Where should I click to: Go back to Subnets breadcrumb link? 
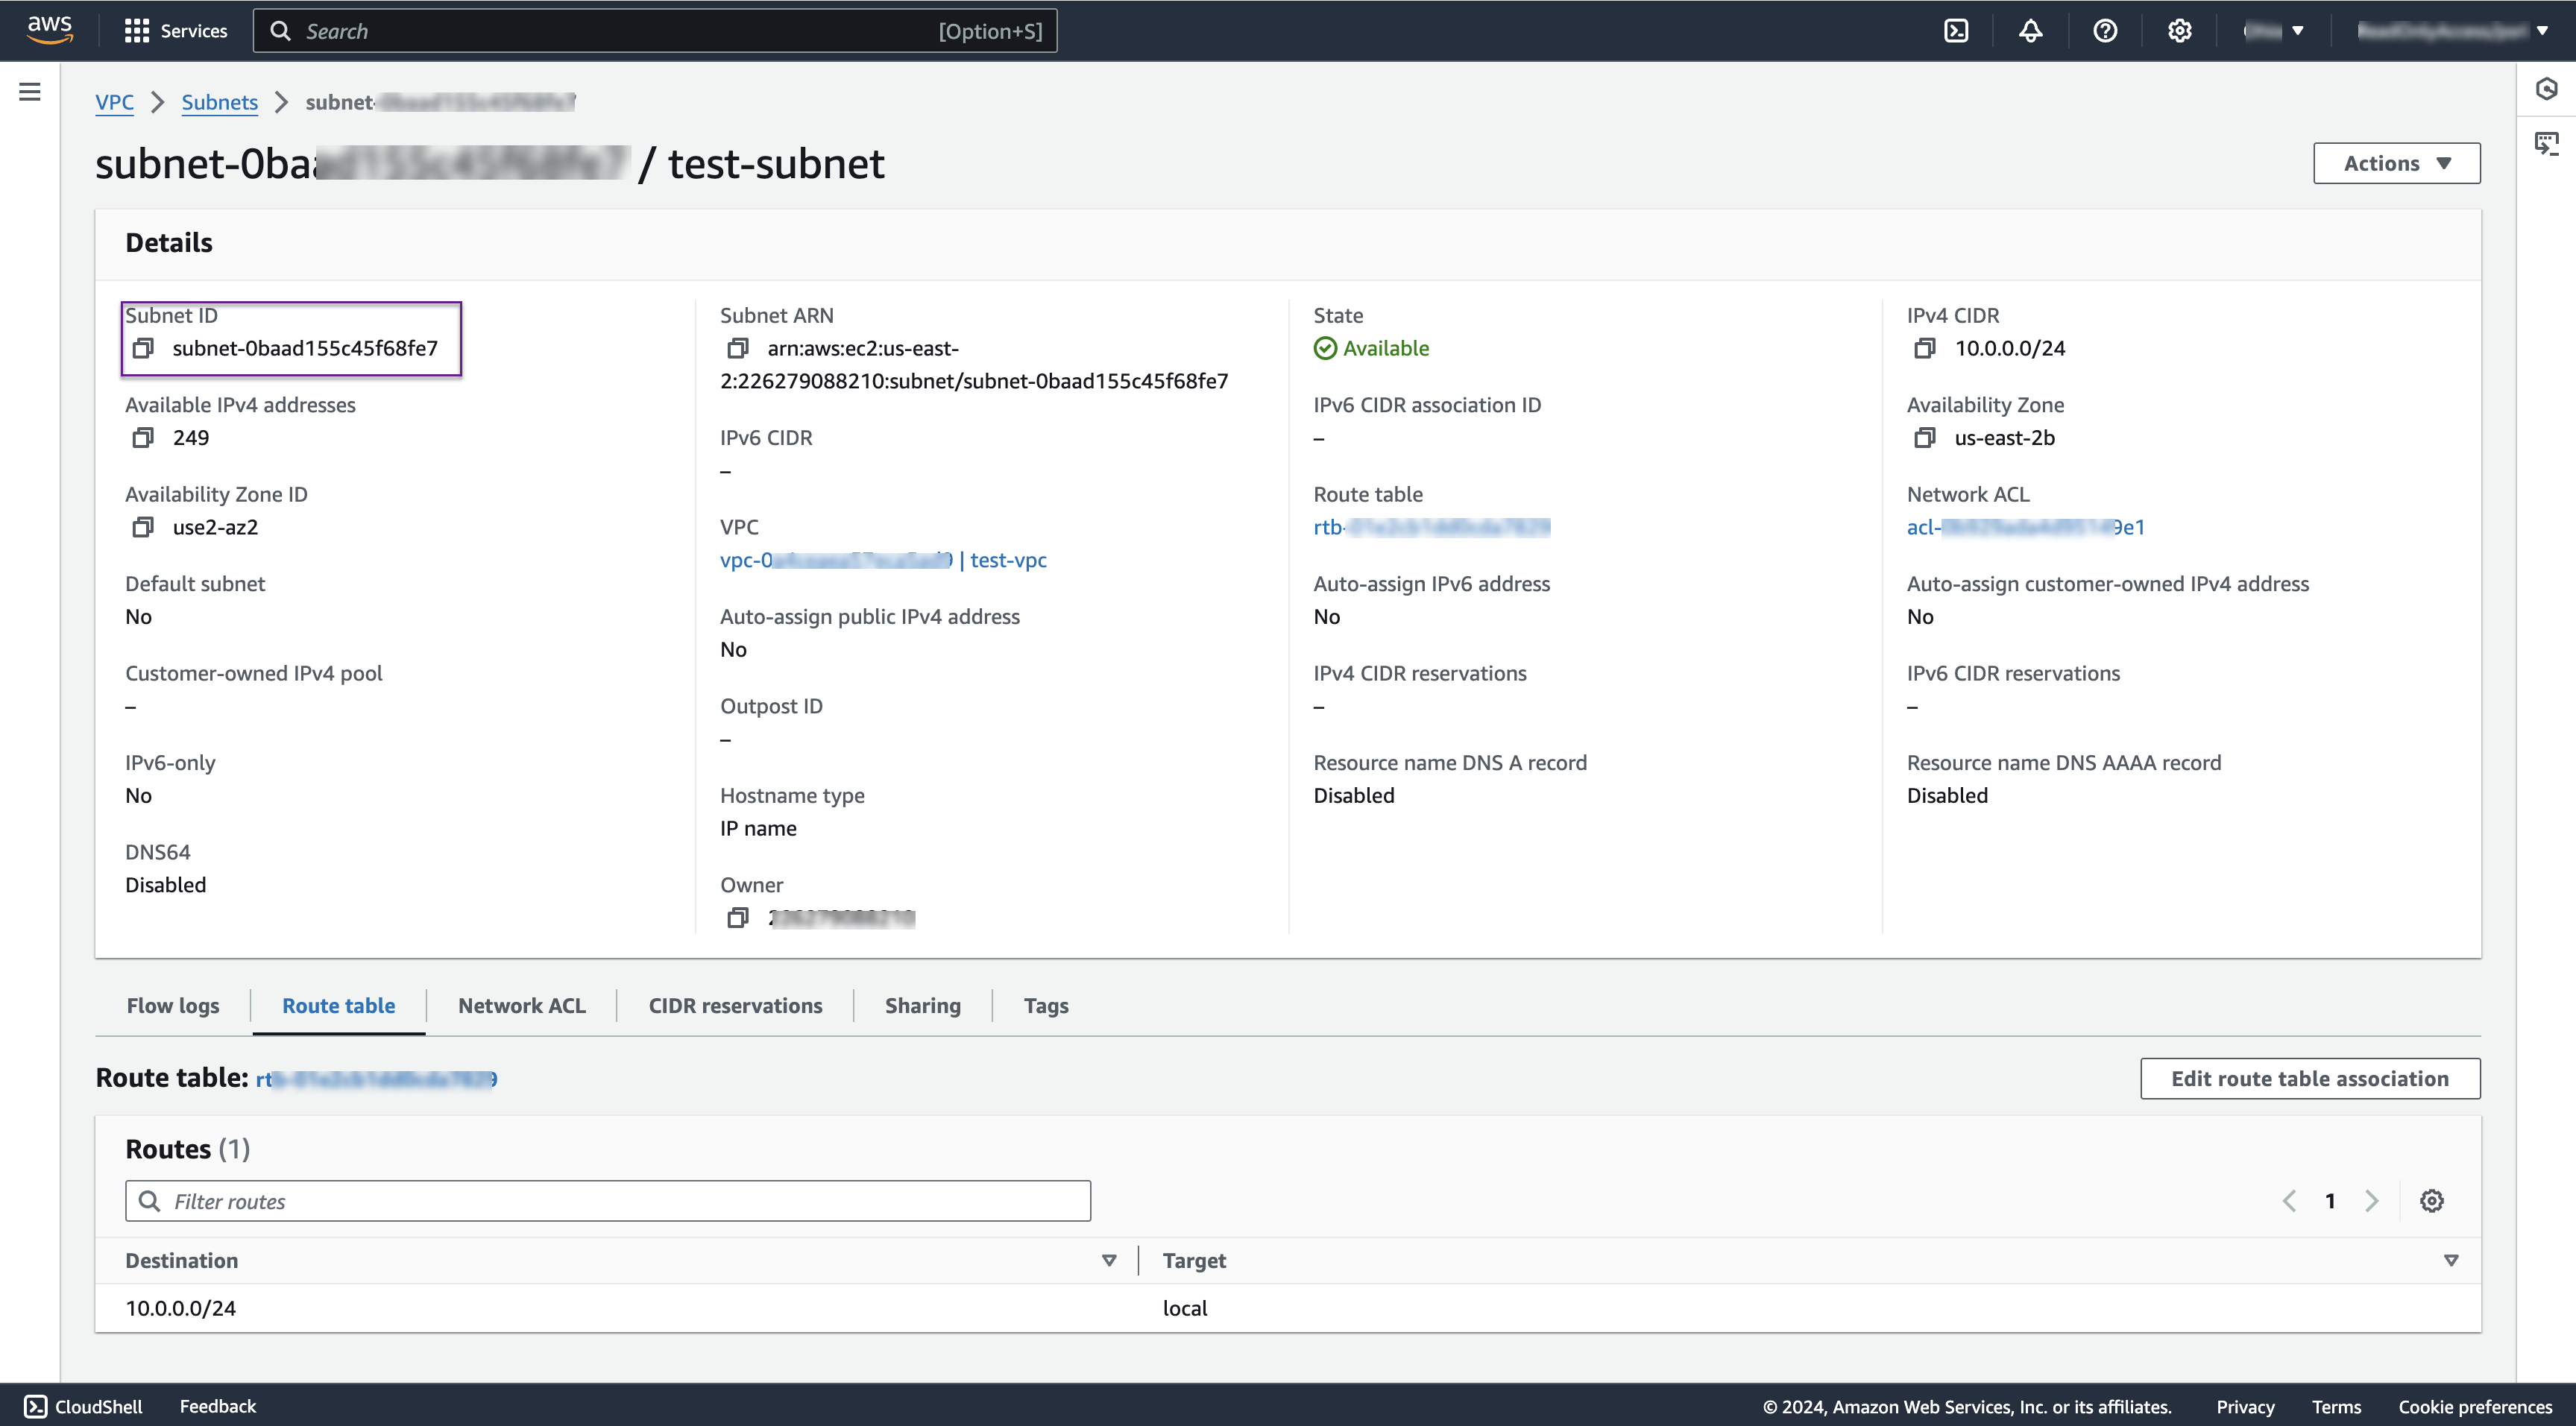pos(220,102)
